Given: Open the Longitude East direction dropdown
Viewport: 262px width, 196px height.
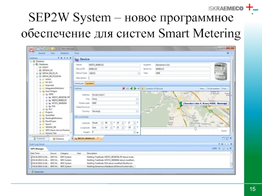Looking at the screenshot, I should coord(102,128).
